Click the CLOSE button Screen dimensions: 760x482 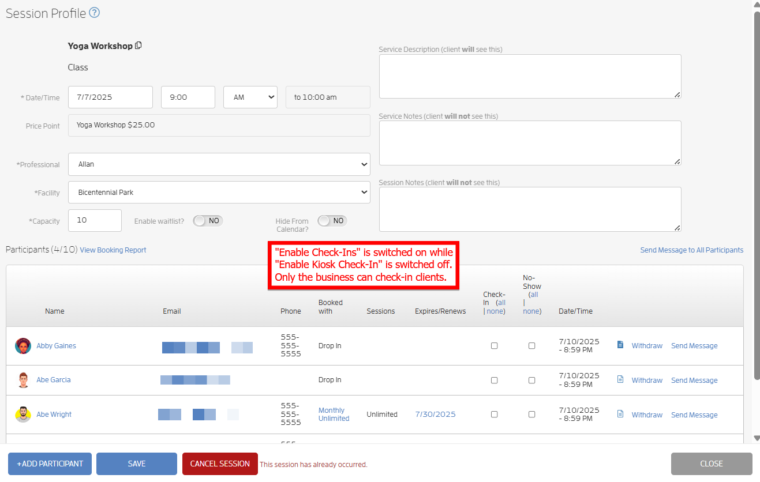pos(712,464)
